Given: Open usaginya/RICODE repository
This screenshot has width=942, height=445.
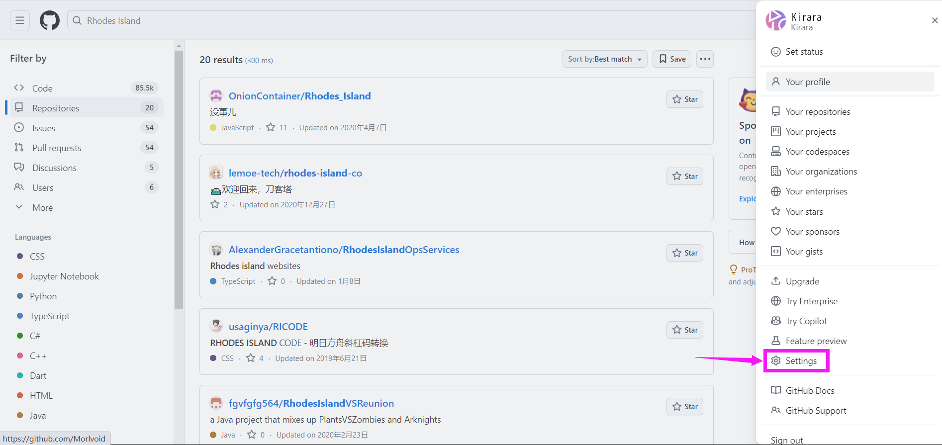Looking at the screenshot, I should 268,327.
